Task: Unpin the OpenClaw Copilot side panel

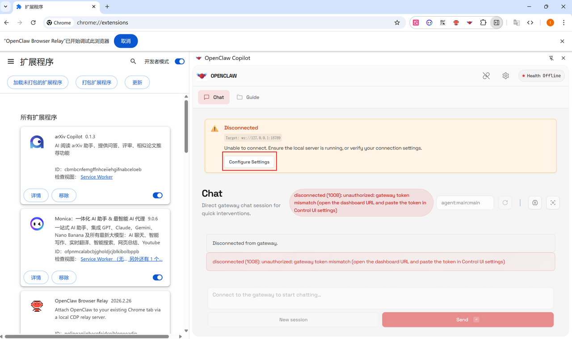Action: (551, 58)
